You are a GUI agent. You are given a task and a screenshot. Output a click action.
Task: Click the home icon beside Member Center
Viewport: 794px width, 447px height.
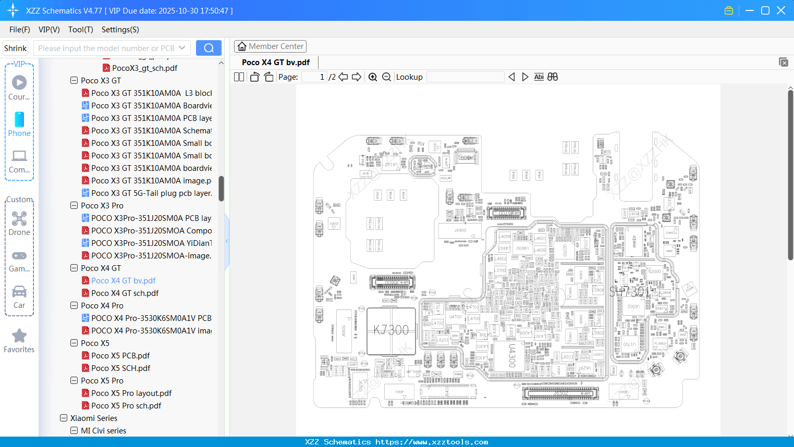[242, 46]
